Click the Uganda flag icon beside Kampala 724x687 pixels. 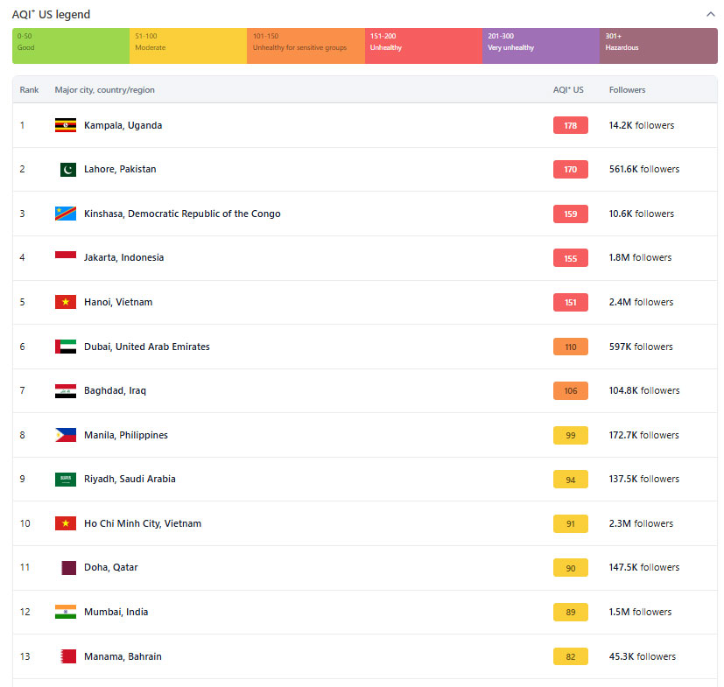pos(65,125)
